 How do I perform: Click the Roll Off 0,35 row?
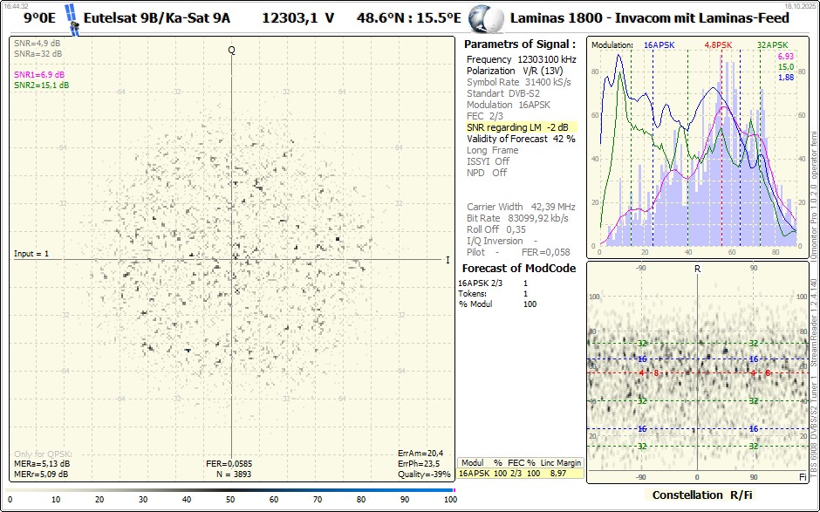496,229
